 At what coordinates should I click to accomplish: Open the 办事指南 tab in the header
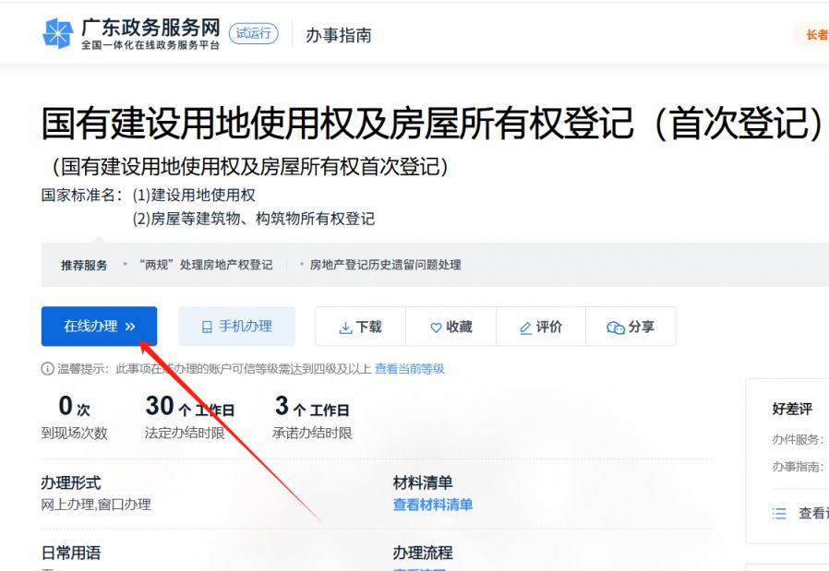coord(339,35)
